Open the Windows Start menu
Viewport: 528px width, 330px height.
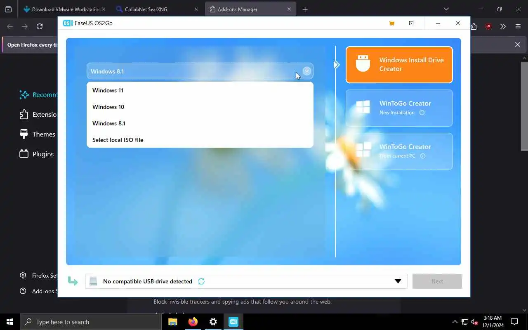[x=10, y=322]
